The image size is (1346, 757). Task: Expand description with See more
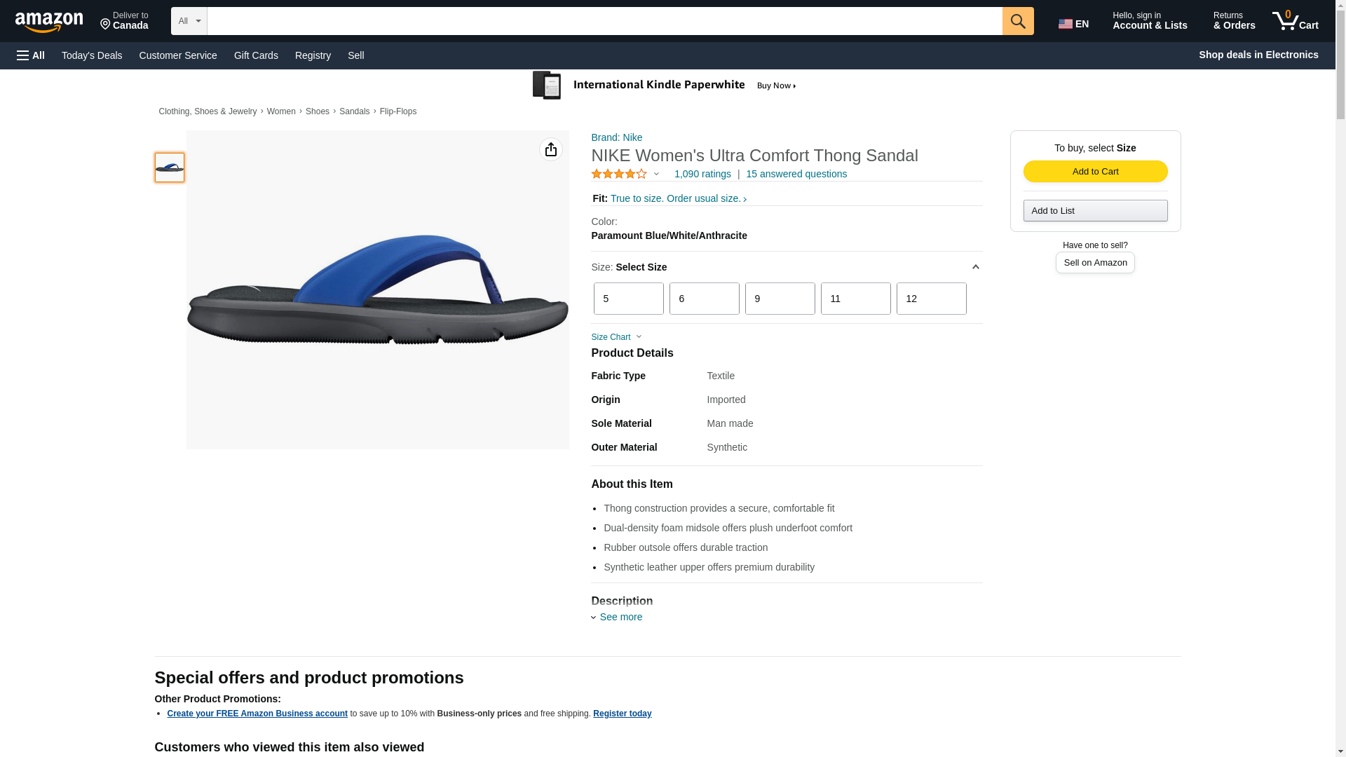pos(620,617)
